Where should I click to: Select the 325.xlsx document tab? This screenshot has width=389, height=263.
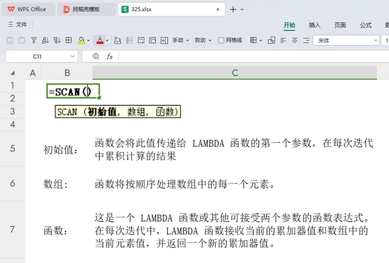pos(171,10)
